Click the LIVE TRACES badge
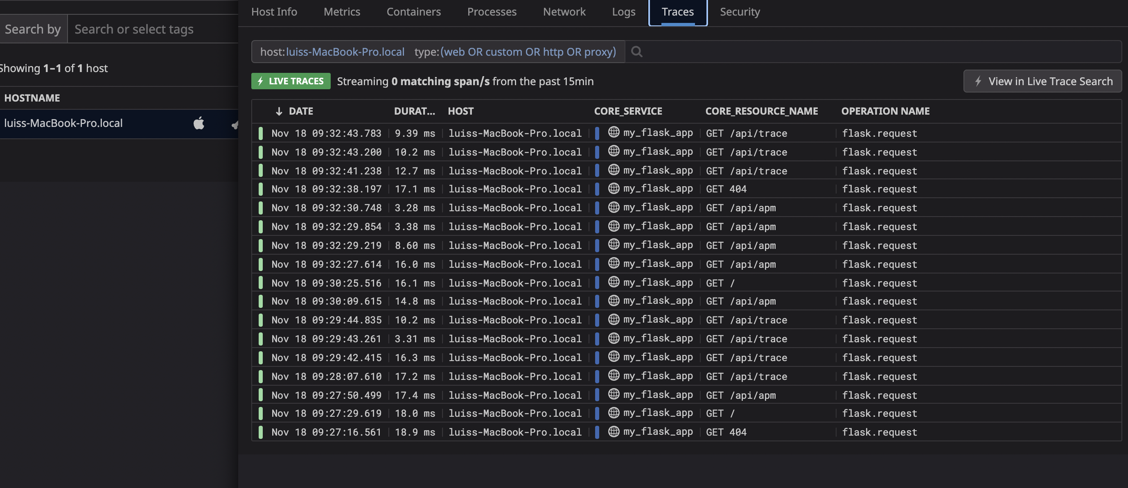 tap(291, 81)
